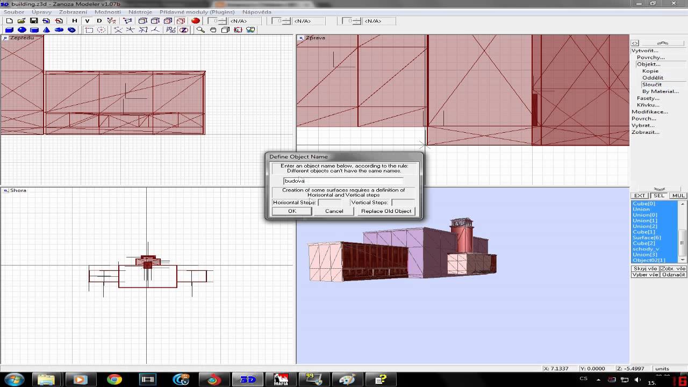The image size is (688, 387).
Task: Open Google Chrome from the taskbar
Action: (x=114, y=379)
